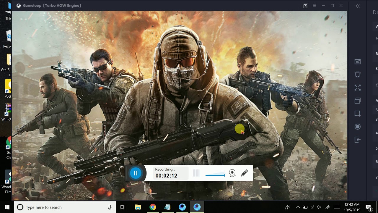Click the Gameloop logo in title bar

coord(19,5)
